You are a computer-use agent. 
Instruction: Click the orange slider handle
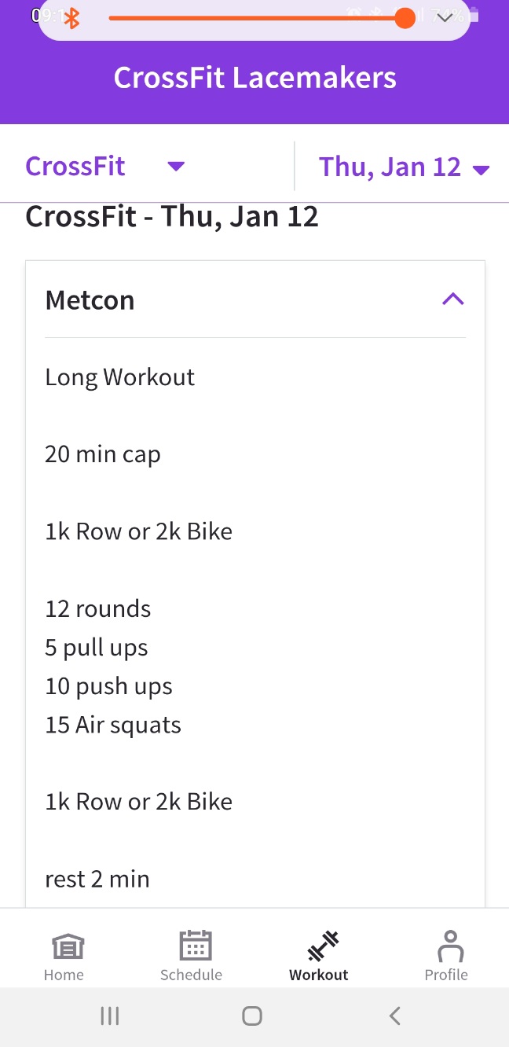[x=405, y=18]
